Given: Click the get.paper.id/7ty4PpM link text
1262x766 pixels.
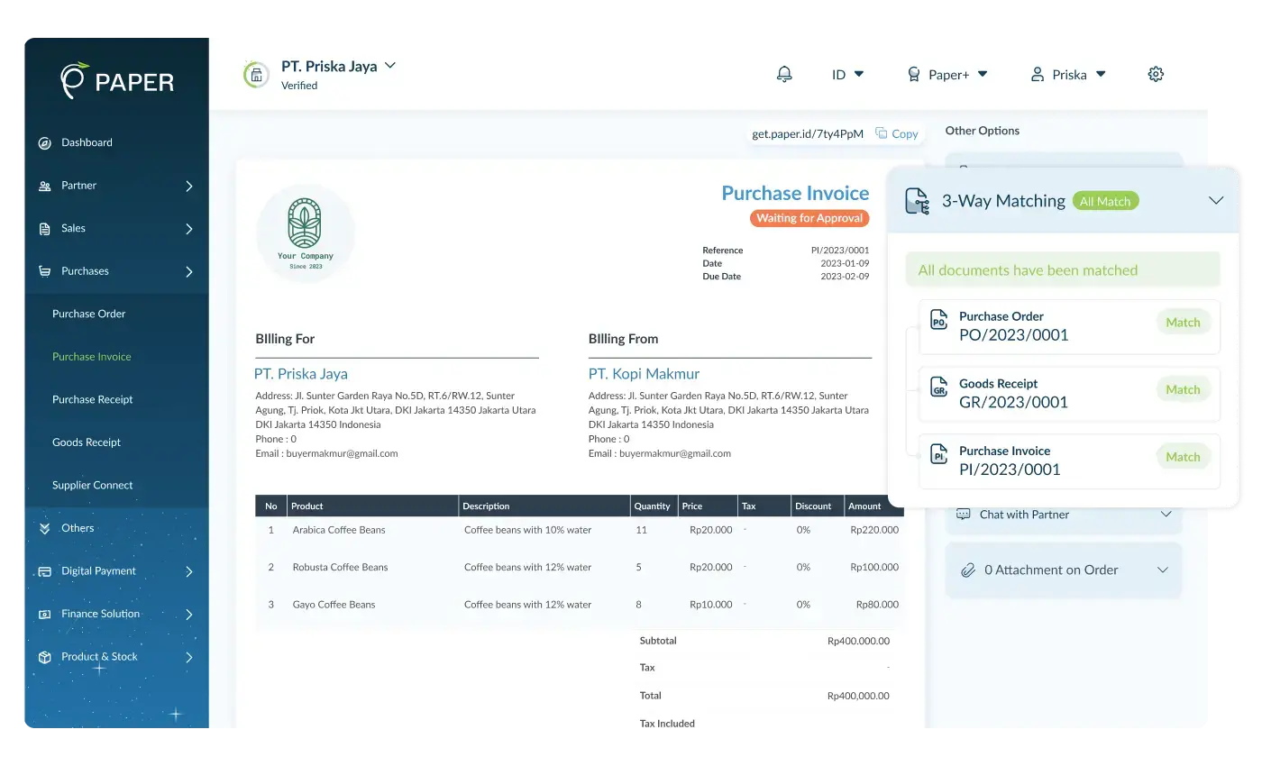Looking at the screenshot, I should pos(808,133).
